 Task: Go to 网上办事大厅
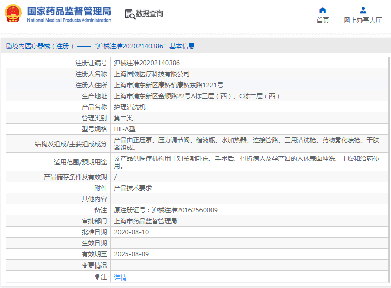pyautogui.click(x=363, y=20)
